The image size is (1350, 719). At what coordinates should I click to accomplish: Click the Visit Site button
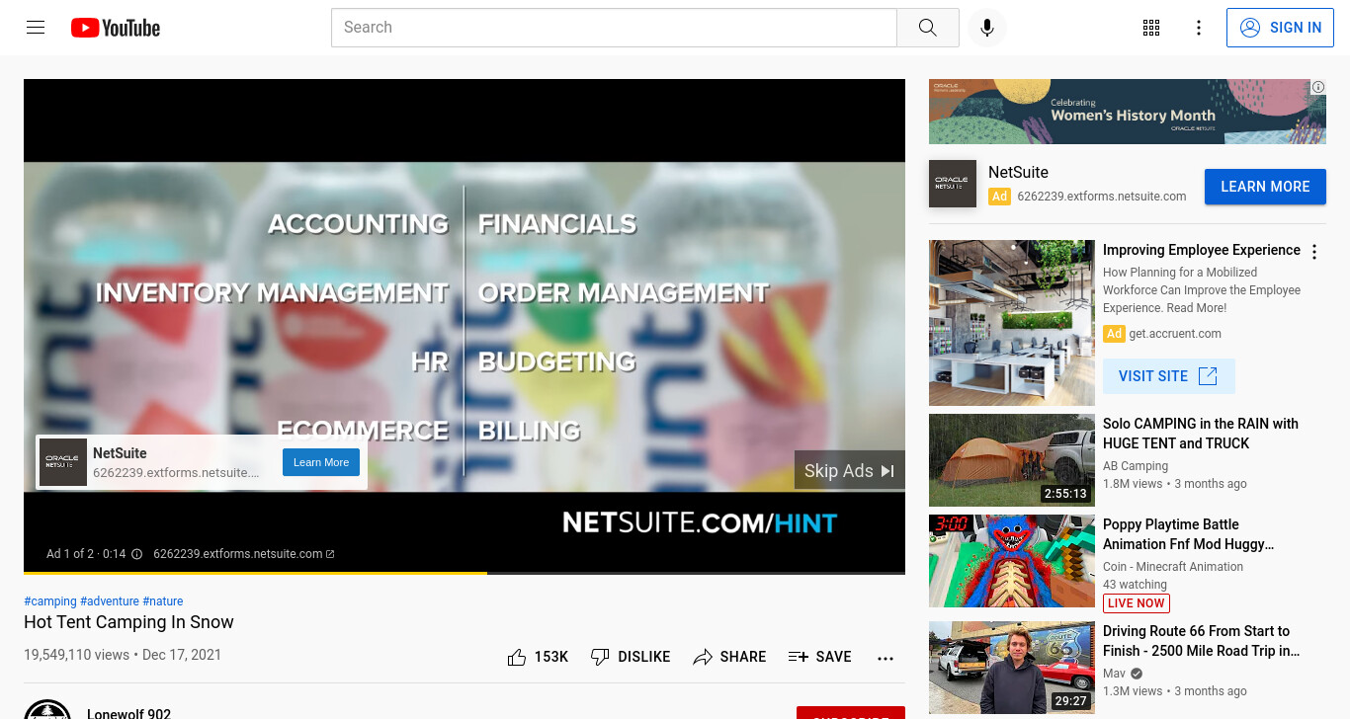[x=1169, y=376]
